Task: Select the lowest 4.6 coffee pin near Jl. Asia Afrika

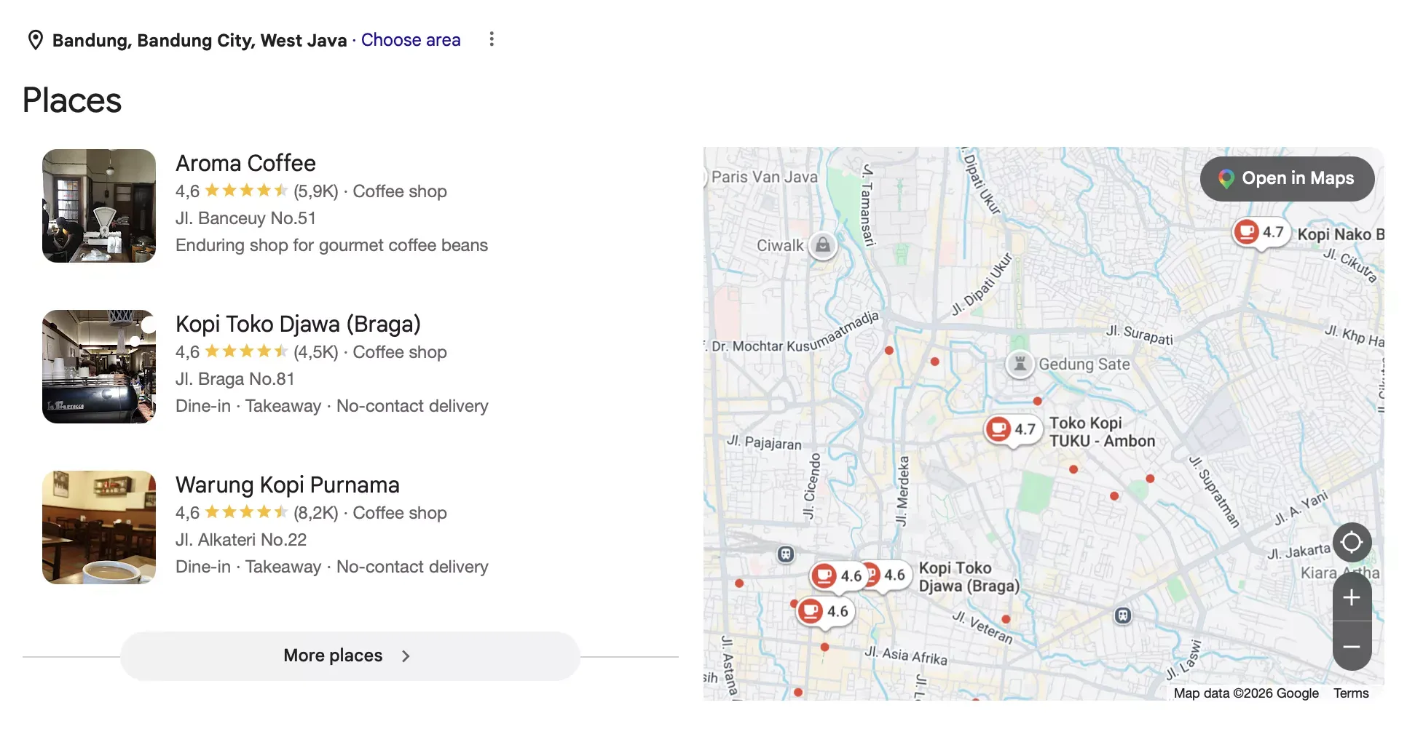Action: [x=824, y=612]
